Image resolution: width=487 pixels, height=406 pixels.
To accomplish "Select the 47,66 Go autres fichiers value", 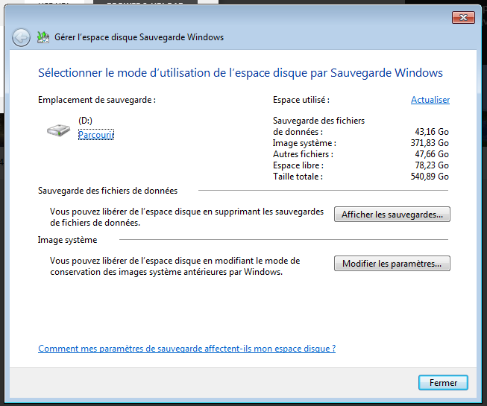I will [432, 154].
